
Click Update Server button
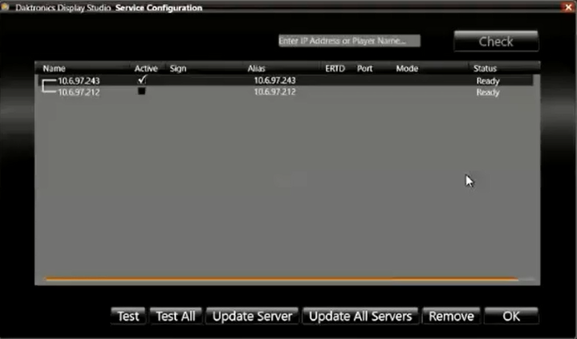coord(252,317)
